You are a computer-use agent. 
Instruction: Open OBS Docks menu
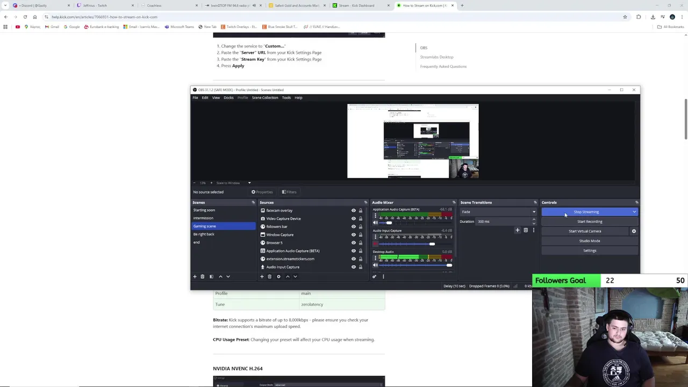(228, 98)
